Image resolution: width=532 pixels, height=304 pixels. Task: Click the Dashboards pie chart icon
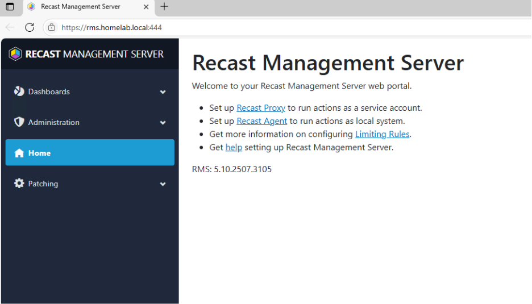pos(19,91)
